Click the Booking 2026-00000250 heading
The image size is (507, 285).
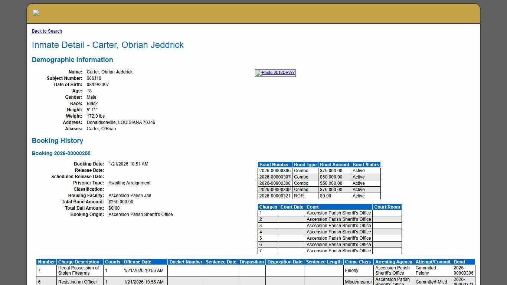tap(61, 153)
